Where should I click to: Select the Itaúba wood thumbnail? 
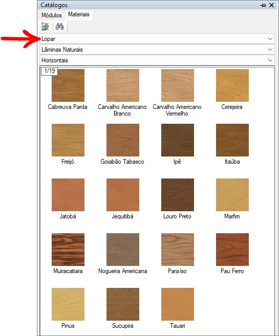point(232,140)
